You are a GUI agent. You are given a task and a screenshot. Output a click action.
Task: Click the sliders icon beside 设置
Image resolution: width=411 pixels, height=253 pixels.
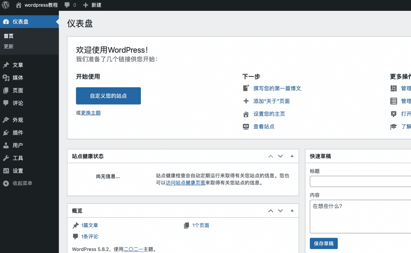6,171
